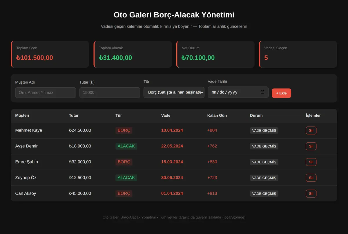
Task: Open the calendar picker icon in Vade Tarihi
Action: [262, 92]
